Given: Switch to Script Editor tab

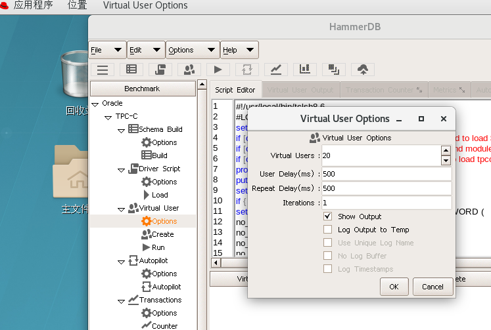Looking at the screenshot, I should click(x=235, y=90).
